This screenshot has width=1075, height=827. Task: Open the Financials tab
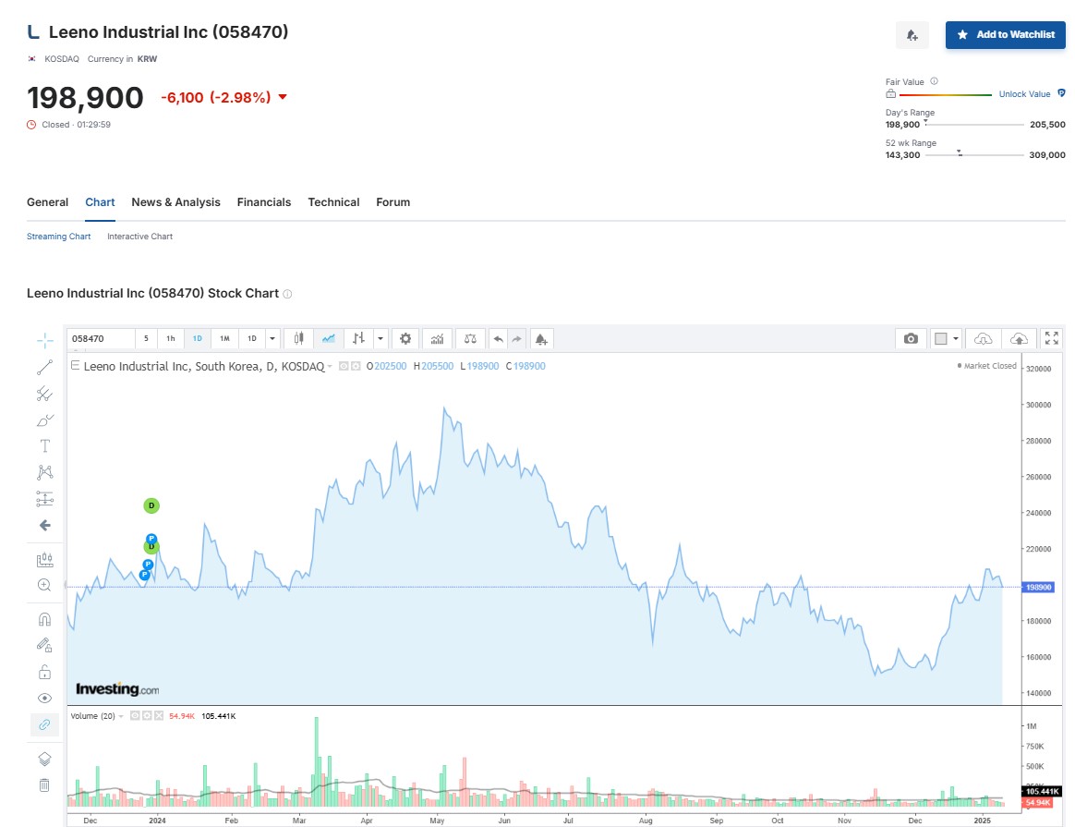264,202
